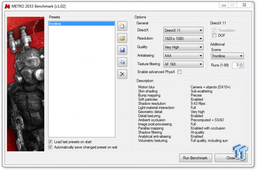This screenshot has height=170, width=257.
Task: Click the Hi-quality shadow filtering value
Action: pyautogui.click(x=197, y=132)
